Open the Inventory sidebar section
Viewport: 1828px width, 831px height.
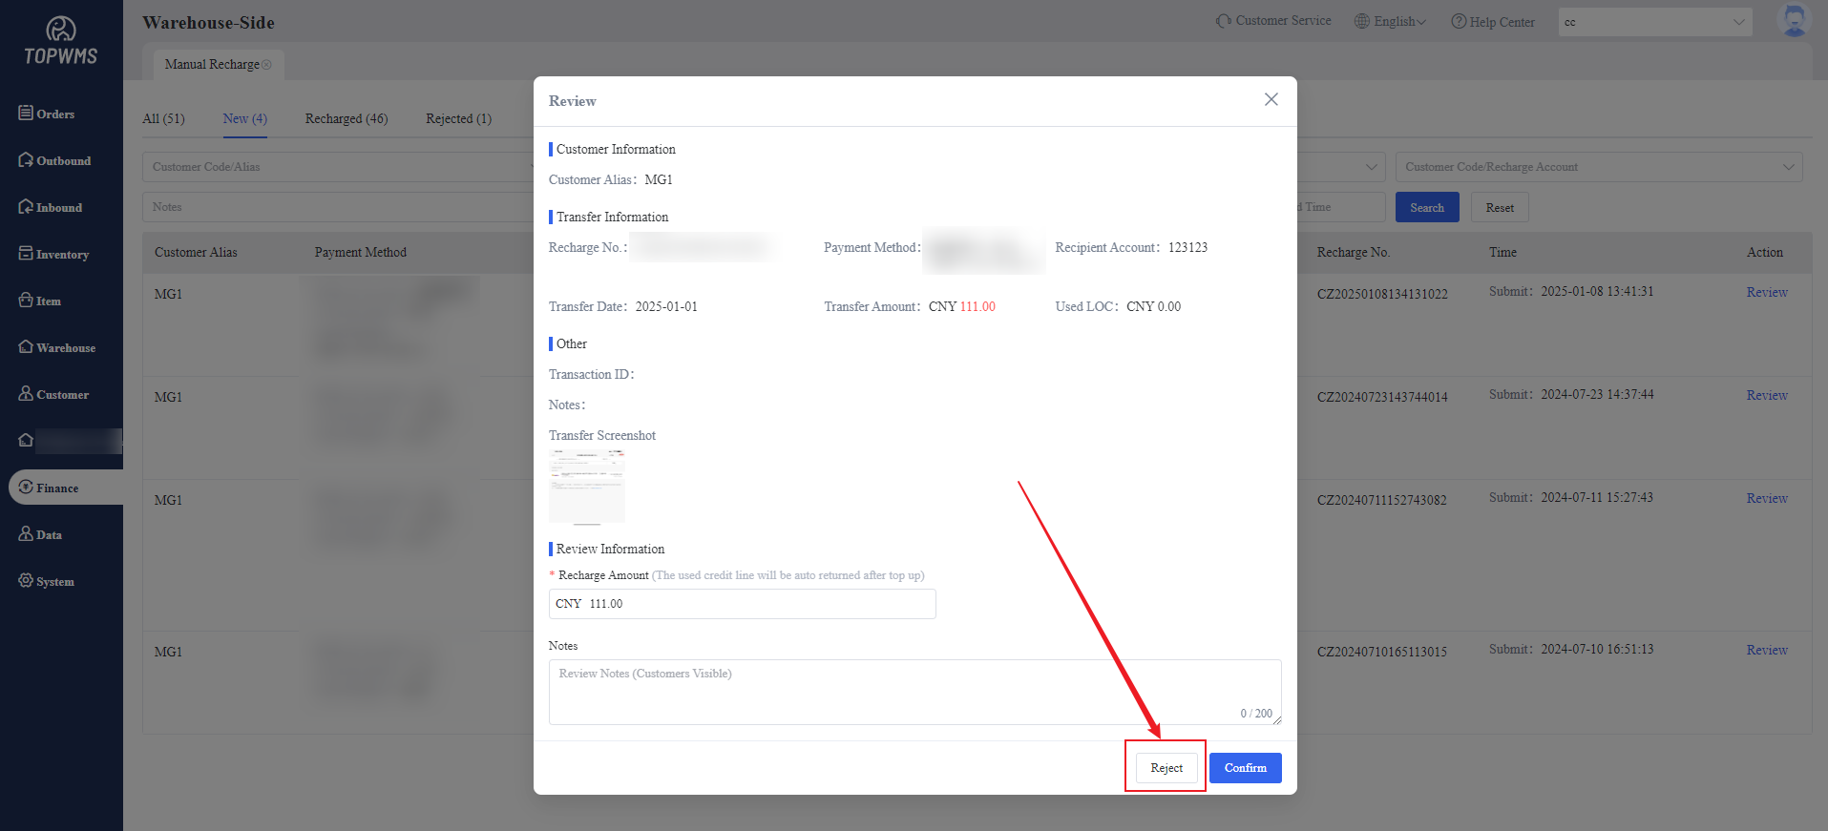pos(54,254)
